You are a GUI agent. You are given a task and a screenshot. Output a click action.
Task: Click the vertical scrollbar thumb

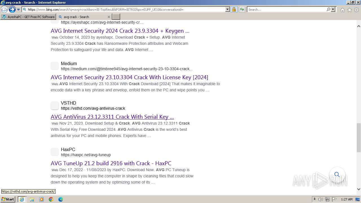(x=359, y=137)
